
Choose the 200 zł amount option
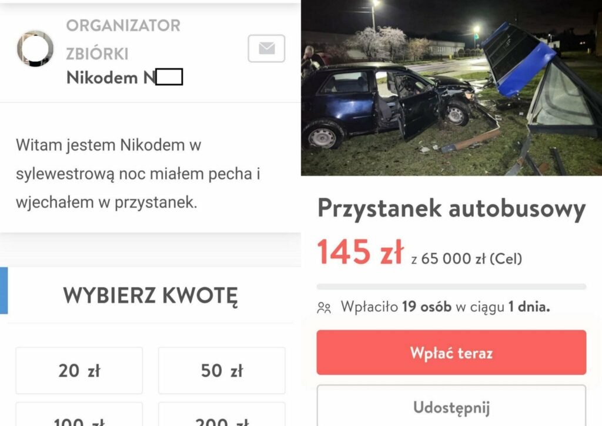222,414
